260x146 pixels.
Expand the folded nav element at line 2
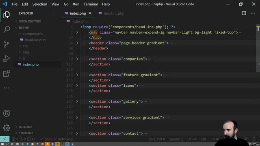pyautogui.click(x=77, y=32)
